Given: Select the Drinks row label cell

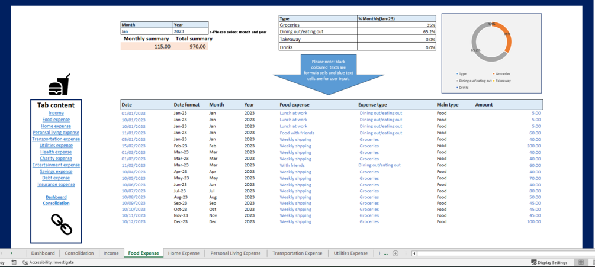Looking at the screenshot, I should (x=318, y=47).
